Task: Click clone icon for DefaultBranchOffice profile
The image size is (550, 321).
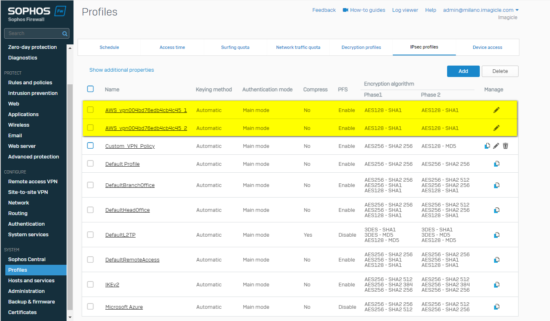Action: pos(497,185)
